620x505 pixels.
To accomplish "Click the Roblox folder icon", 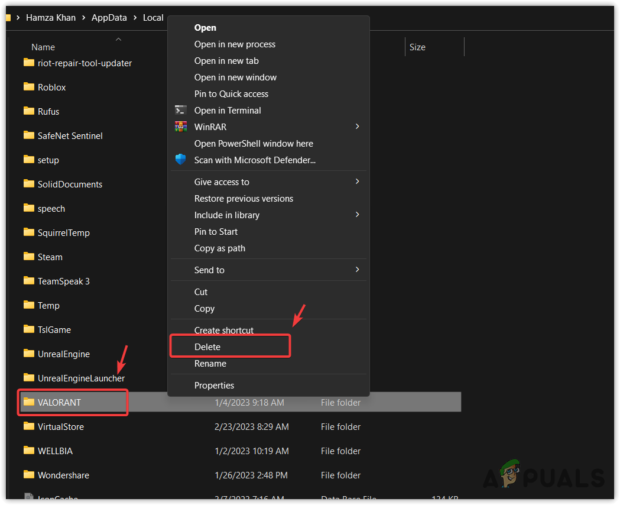I will tap(28, 87).
